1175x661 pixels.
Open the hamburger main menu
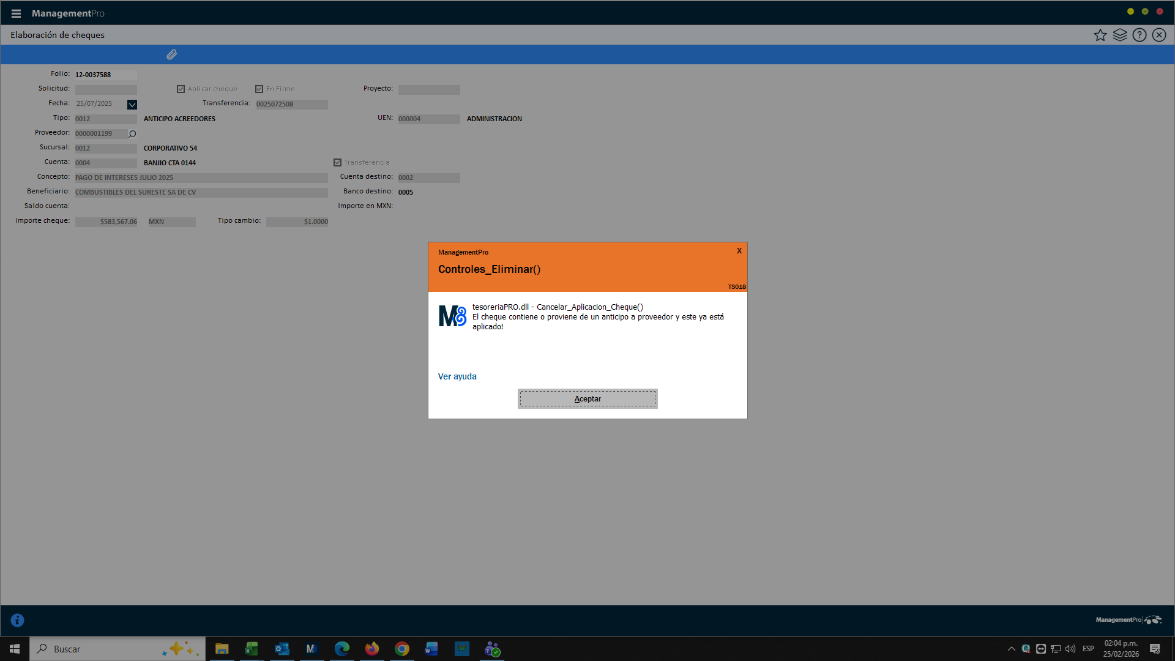(x=16, y=13)
